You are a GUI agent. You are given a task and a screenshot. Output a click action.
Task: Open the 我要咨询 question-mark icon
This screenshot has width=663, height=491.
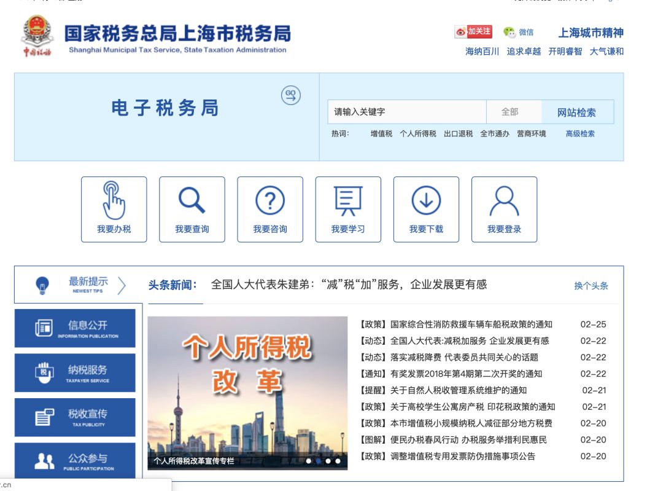(x=270, y=200)
